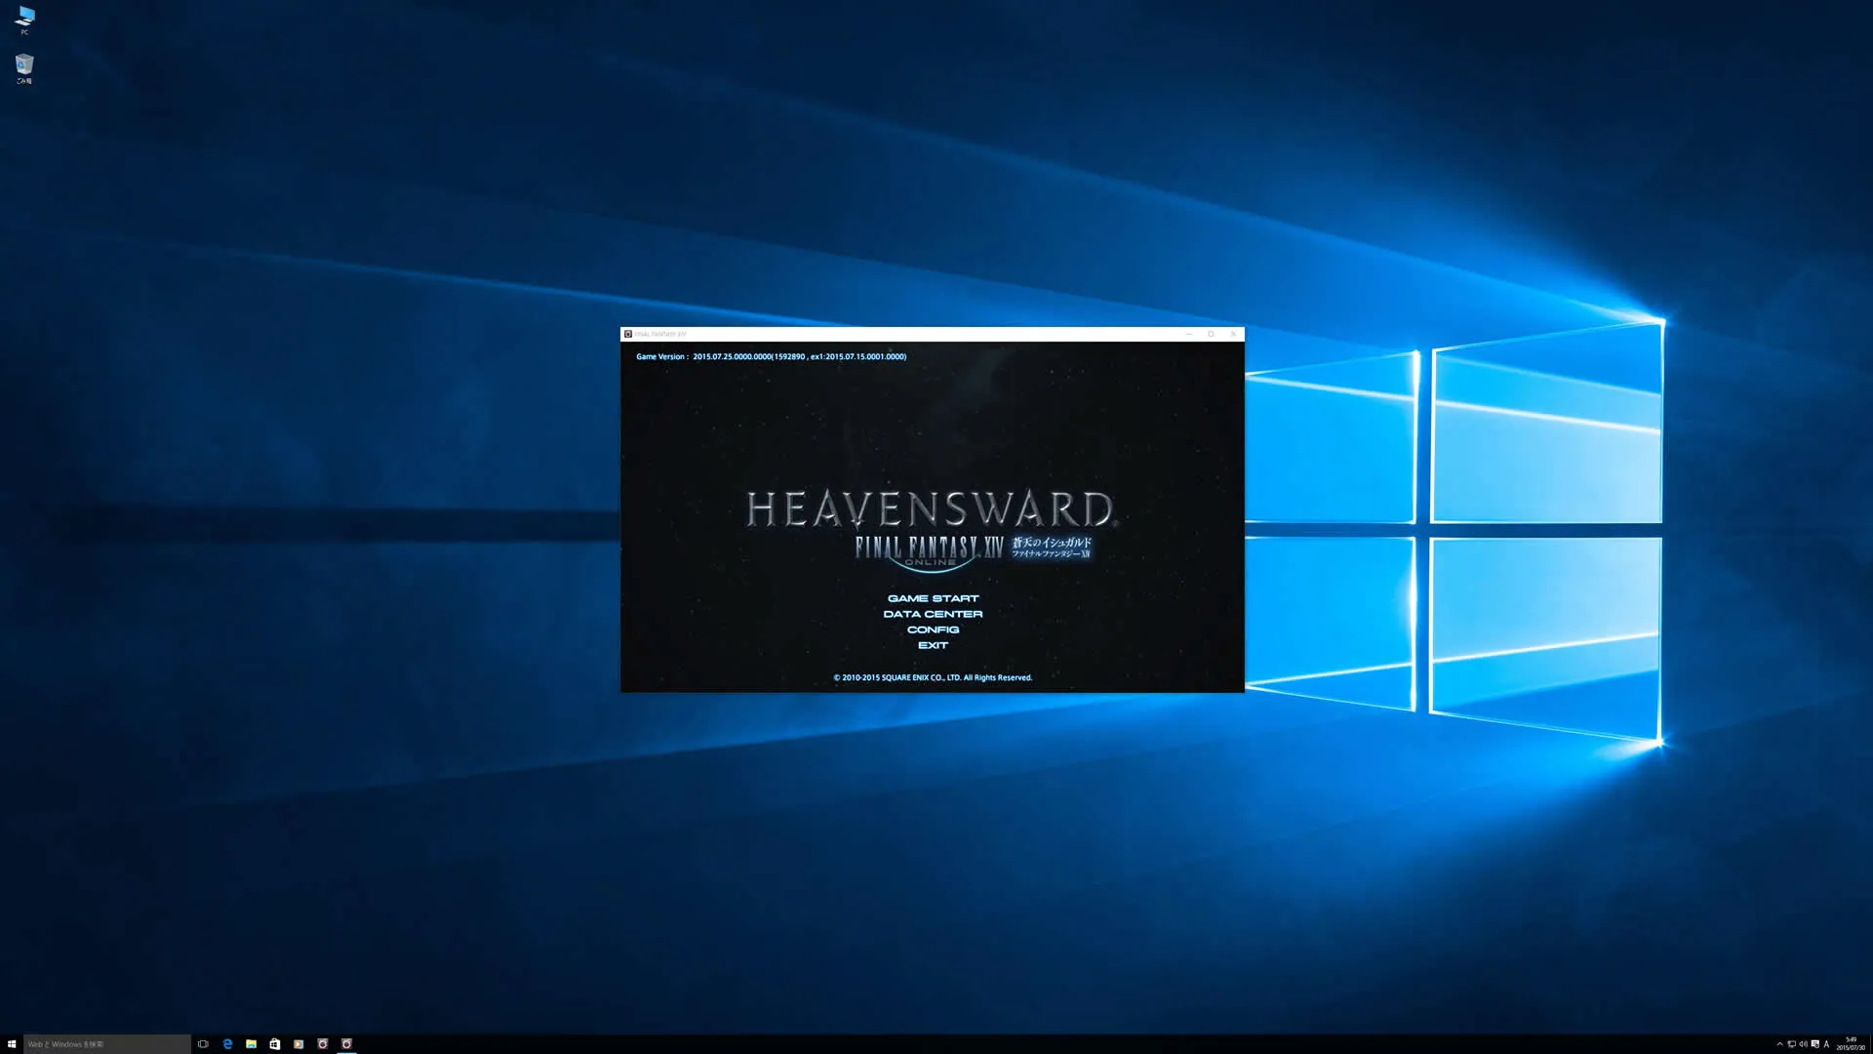Screen dimensions: 1873x1054
Task: Select CONFIG in the title menu
Action: 933,629
